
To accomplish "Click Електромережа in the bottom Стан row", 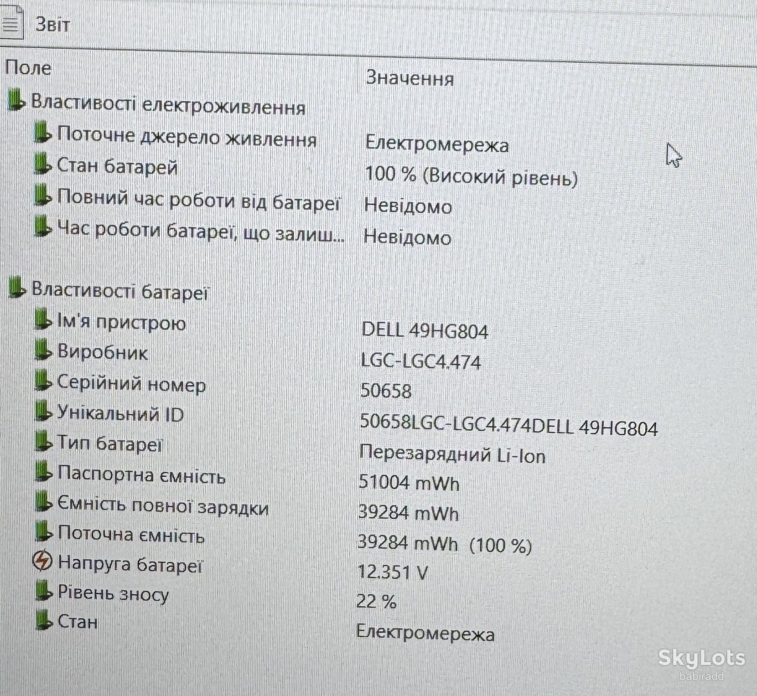I will [x=425, y=633].
